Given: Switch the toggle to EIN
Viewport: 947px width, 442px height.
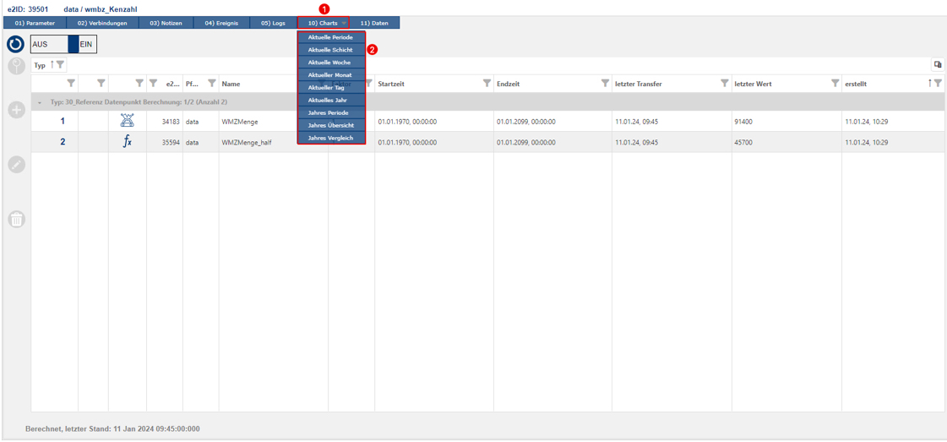Looking at the screenshot, I should [88, 45].
